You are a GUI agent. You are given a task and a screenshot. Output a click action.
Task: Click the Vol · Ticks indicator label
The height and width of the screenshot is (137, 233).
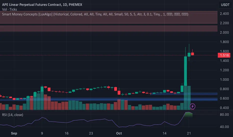pyautogui.click(x=9, y=9)
